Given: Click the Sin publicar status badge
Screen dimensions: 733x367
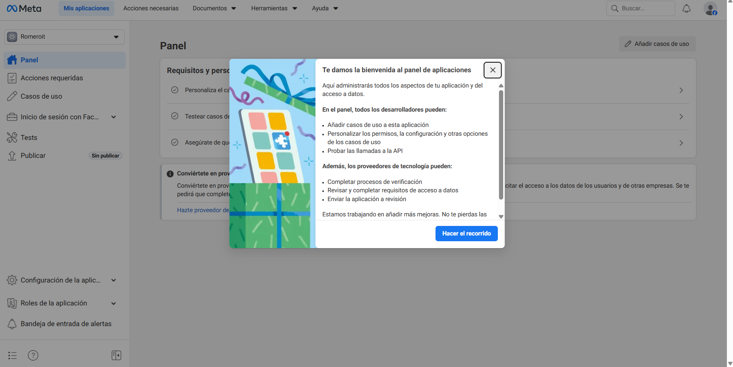Looking at the screenshot, I should point(106,156).
